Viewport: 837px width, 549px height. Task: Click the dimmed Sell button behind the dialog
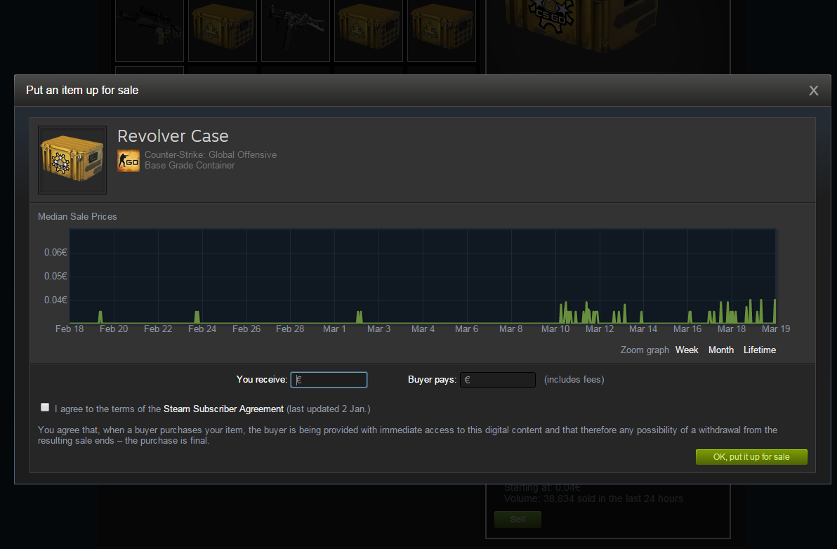tap(518, 519)
